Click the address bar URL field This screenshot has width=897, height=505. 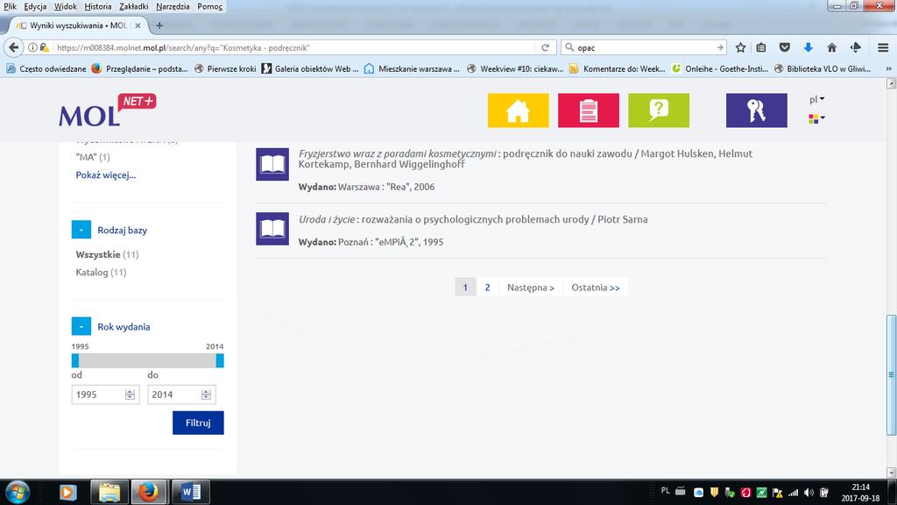click(x=294, y=47)
